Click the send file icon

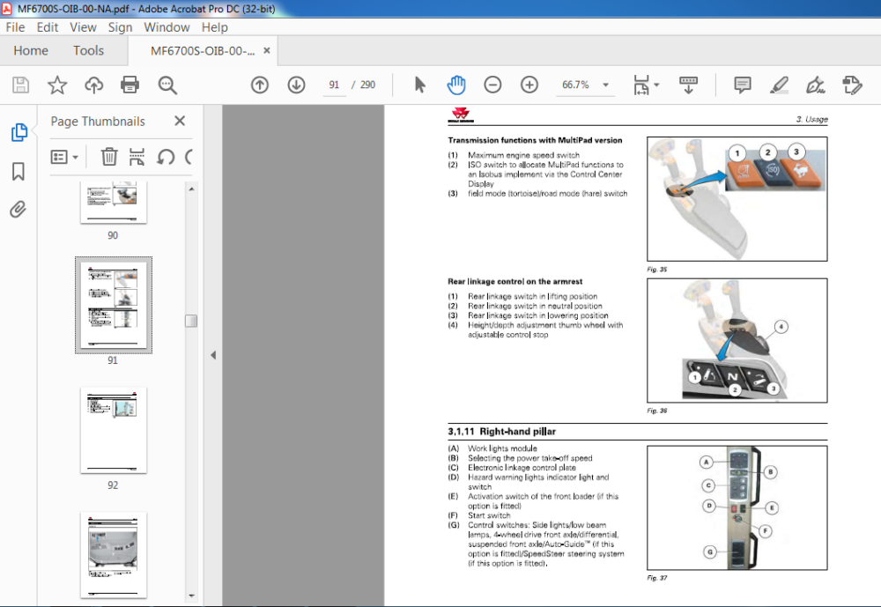click(x=852, y=85)
